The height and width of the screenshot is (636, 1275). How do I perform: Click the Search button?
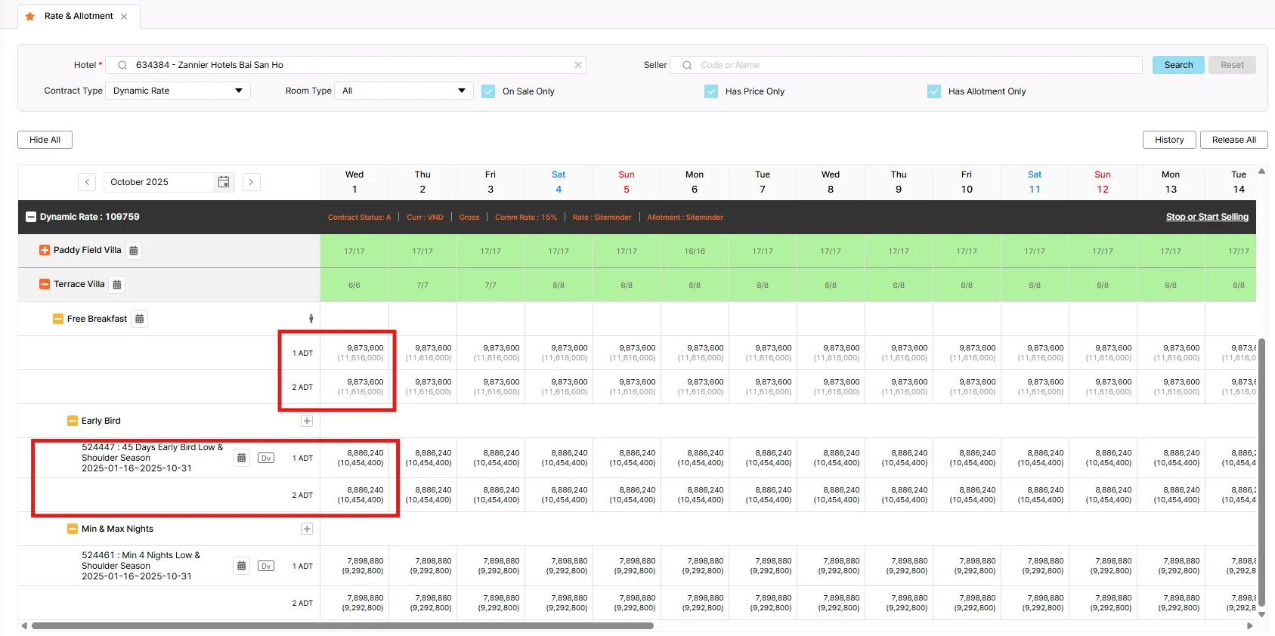coord(1178,65)
